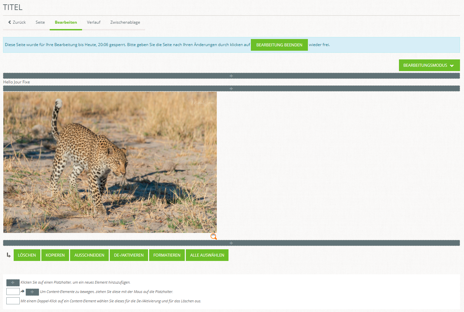Click the plus placeholder between text and leopard image
This screenshot has height=312, width=464.
click(231, 88)
